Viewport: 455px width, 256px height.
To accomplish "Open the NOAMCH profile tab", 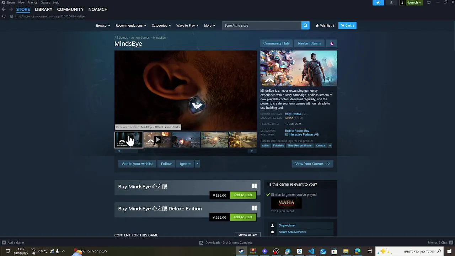I will 98,10.
